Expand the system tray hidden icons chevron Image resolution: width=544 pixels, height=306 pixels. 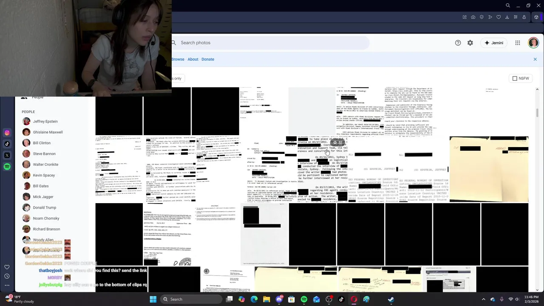[483, 299]
